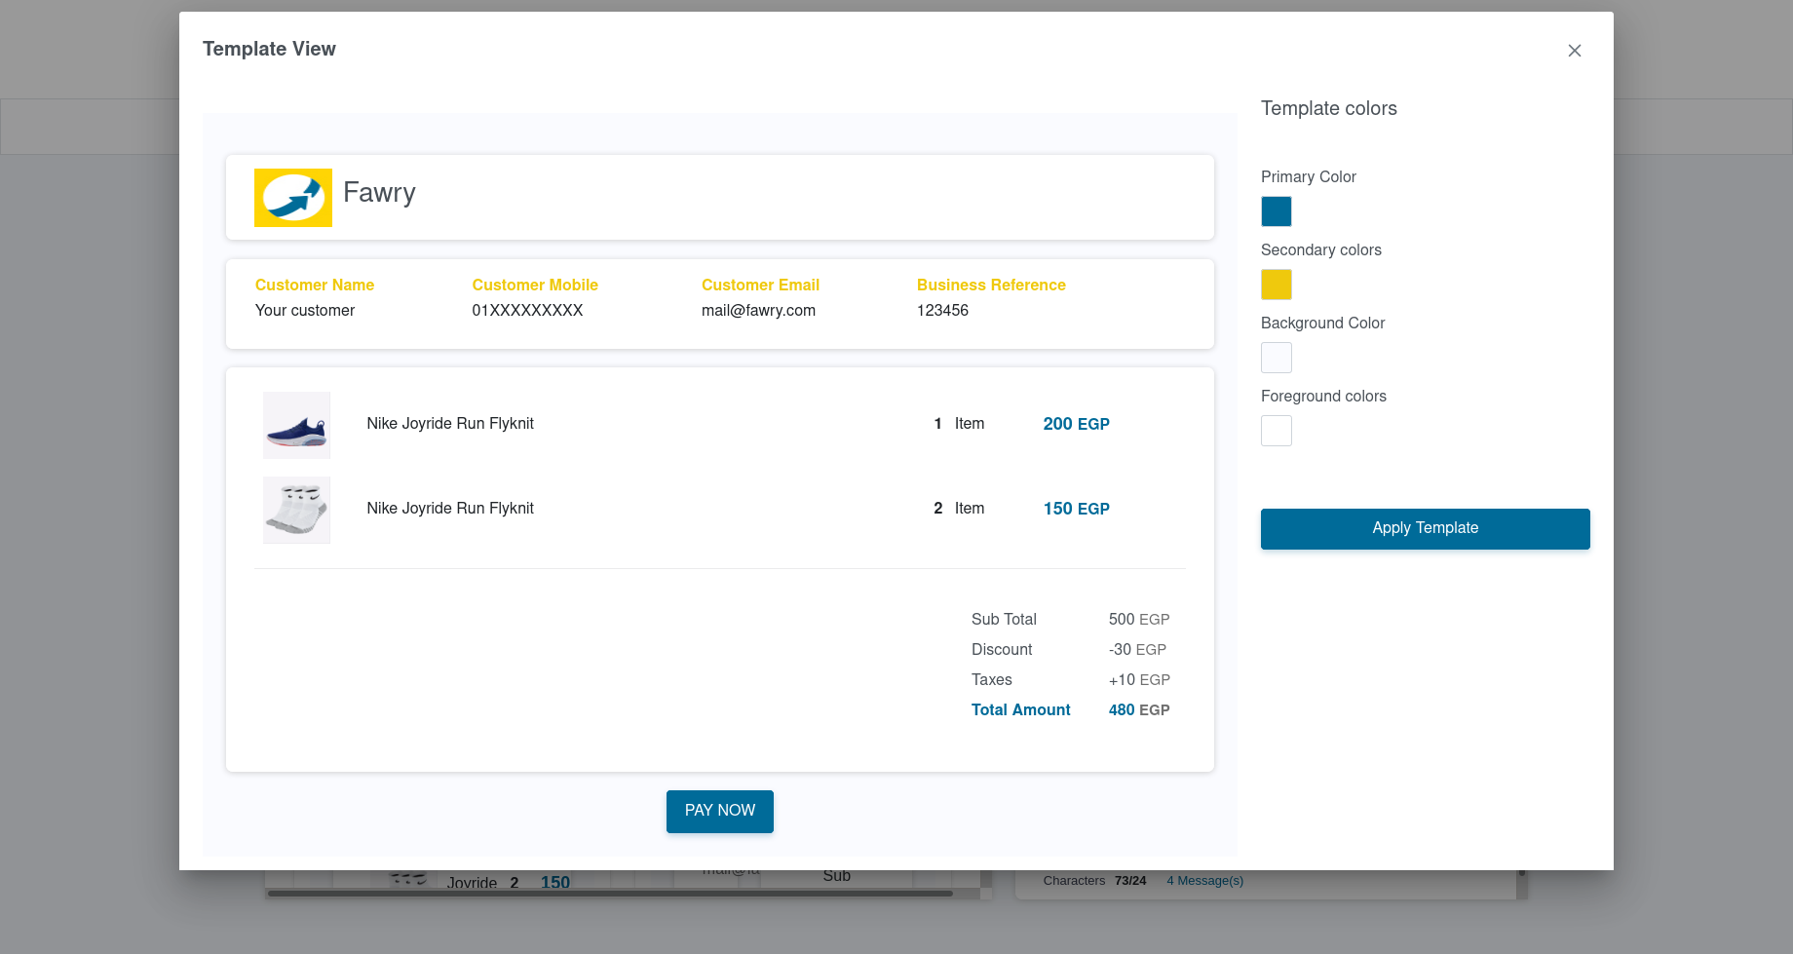Screen dimensions: 1793x954
Task: Click the Fawry brand name text
Action: (379, 192)
